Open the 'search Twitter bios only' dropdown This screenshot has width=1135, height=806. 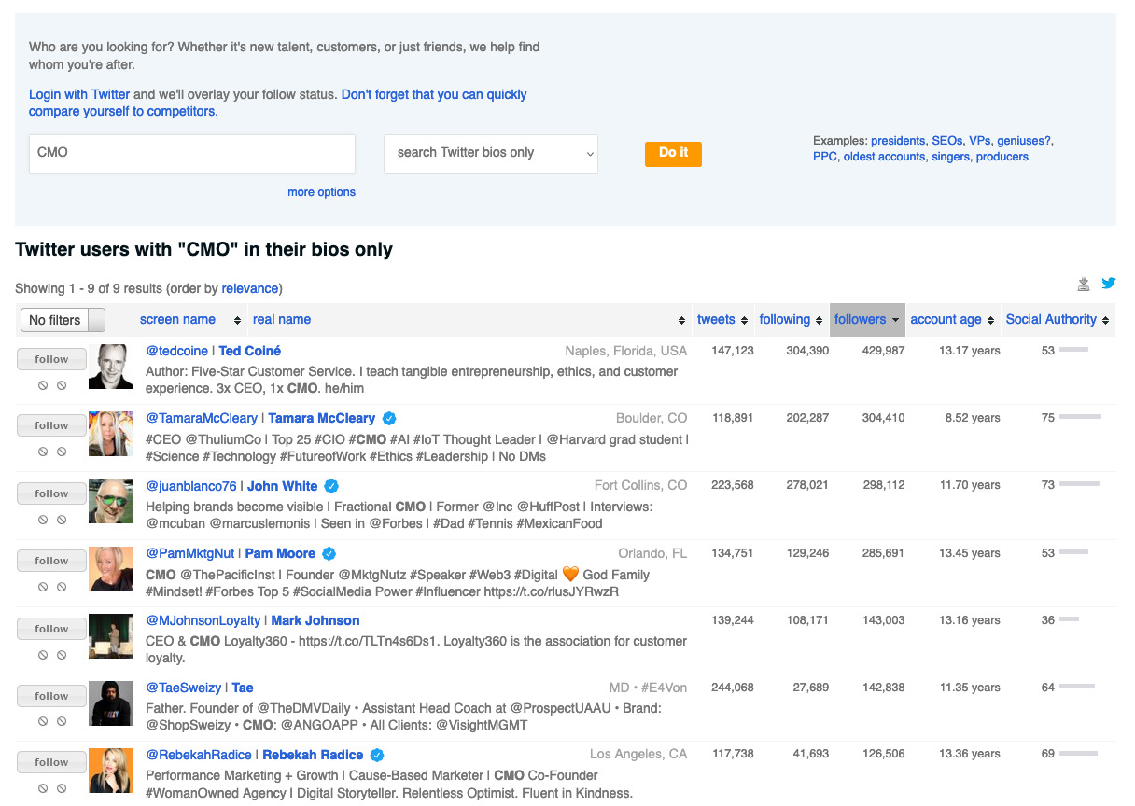(x=491, y=153)
